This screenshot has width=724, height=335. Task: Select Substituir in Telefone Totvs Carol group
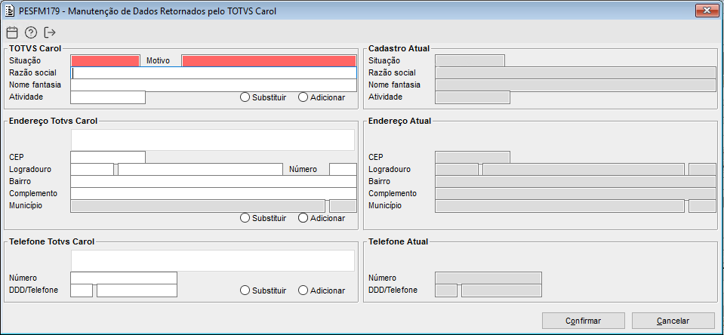coord(263,290)
